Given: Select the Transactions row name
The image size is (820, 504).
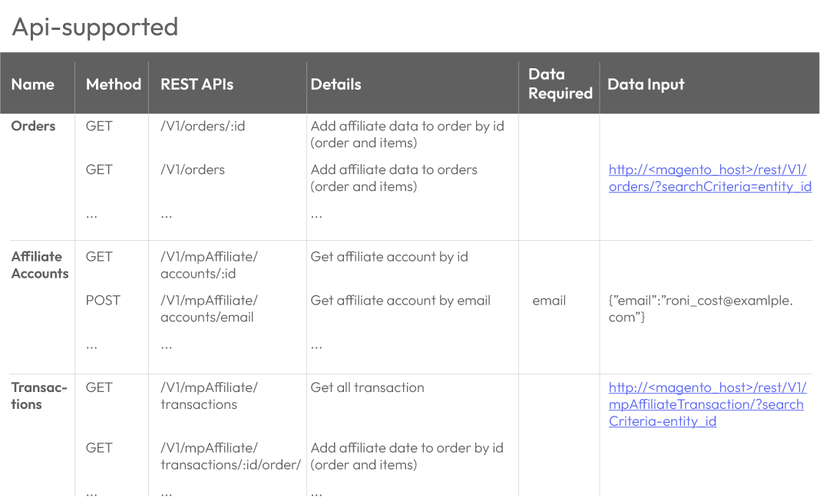Looking at the screenshot, I should point(39,396).
